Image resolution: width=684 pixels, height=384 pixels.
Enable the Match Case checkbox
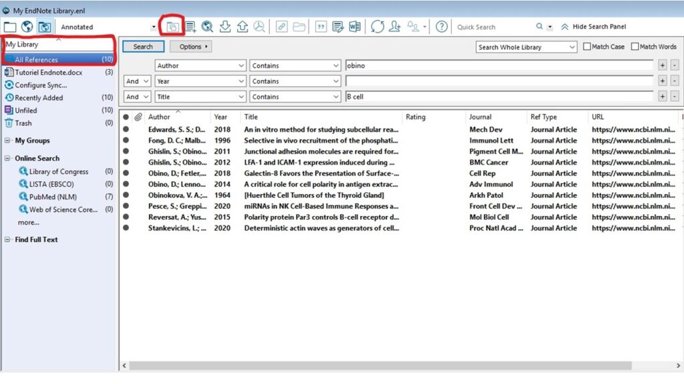tap(587, 47)
